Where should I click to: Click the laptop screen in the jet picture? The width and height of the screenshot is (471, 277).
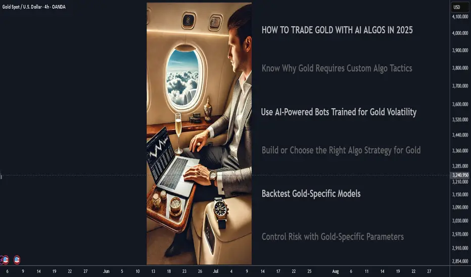tap(160, 154)
